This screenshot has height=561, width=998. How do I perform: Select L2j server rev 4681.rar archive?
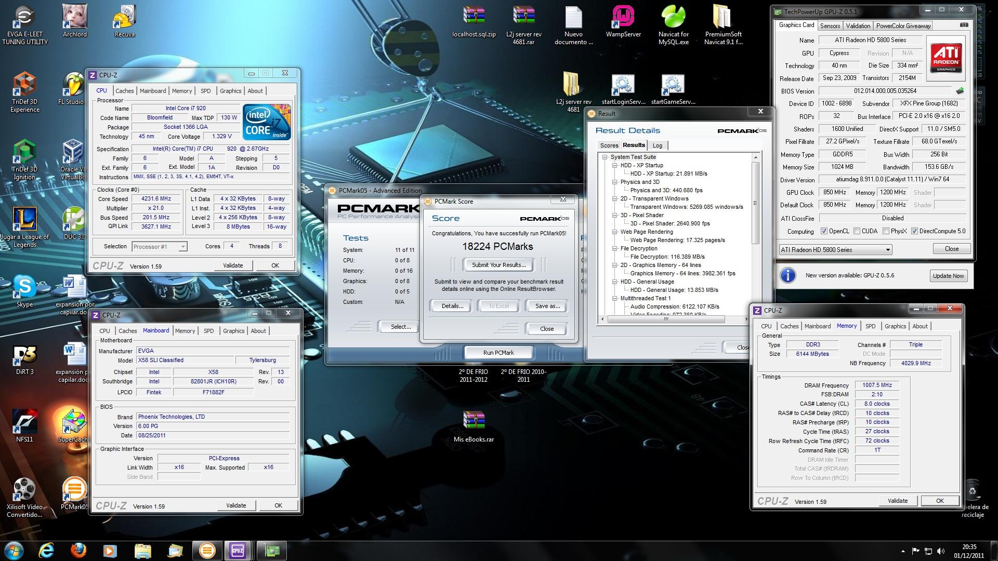523,24
